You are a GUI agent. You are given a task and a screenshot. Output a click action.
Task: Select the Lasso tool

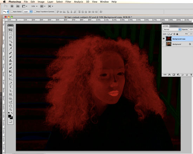pyautogui.click(x=11, y=37)
